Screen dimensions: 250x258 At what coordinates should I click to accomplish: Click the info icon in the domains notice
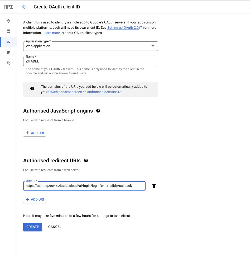pyautogui.click(x=32, y=89)
